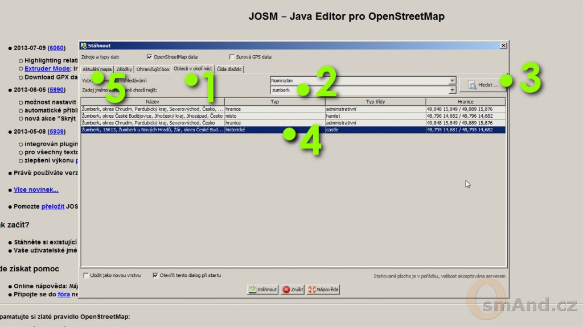Click the Hledat search button

coord(483,85)
